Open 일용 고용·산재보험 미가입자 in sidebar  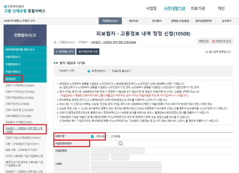click(21, 150)
